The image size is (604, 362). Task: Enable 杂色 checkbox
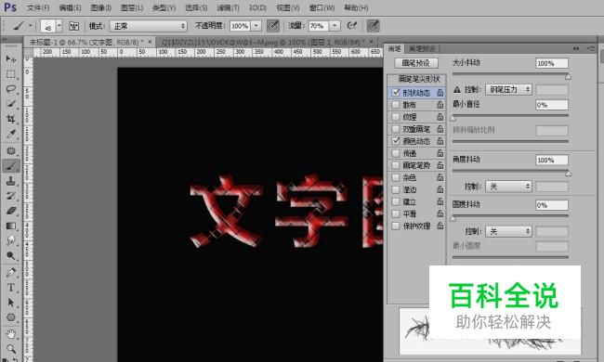(396, 177)
